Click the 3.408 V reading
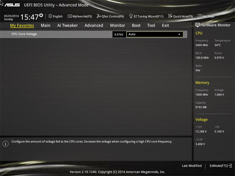 200,144
